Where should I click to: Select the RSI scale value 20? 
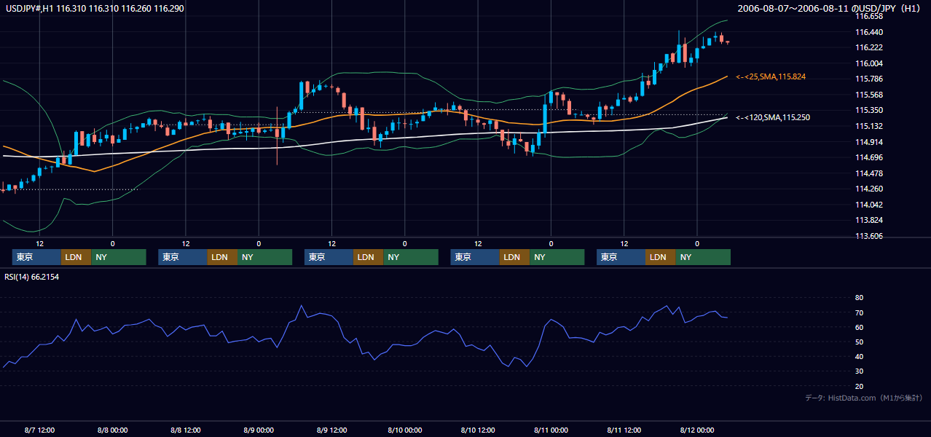click(860, 386)
